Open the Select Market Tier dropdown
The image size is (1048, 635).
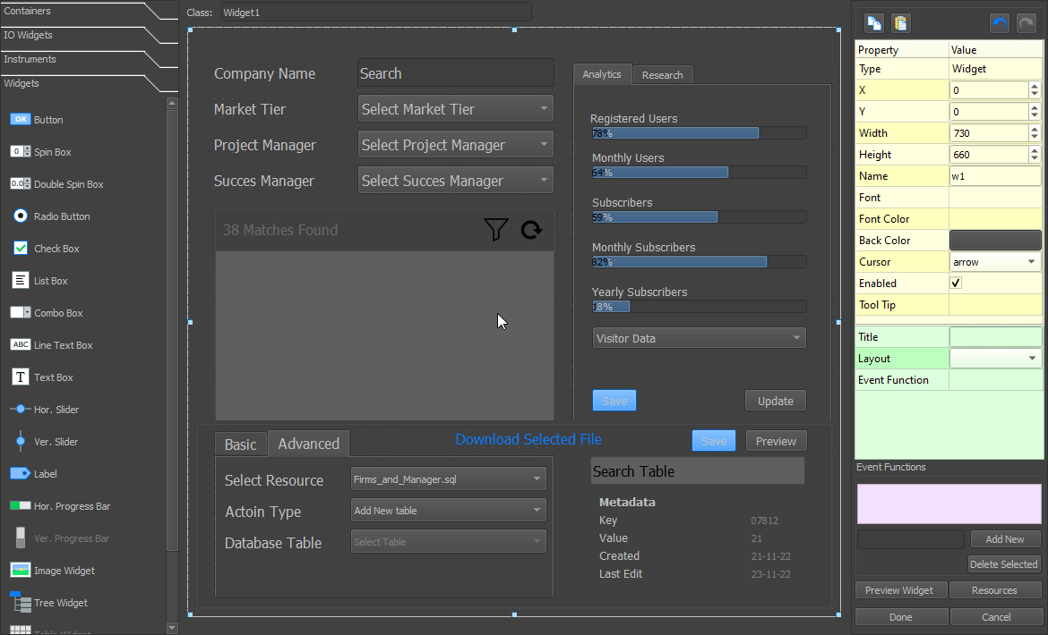click(455, 107)
